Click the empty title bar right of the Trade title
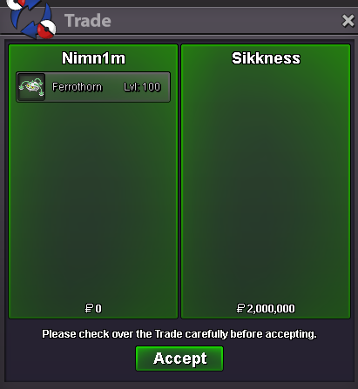 point(225,21)
